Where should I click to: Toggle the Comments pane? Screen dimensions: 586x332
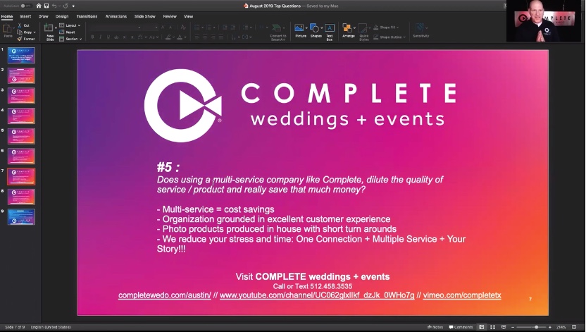[x=461, y=327]
